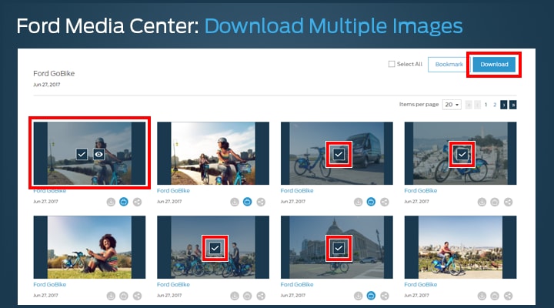
Task: Deselect the blue van photo checkmark
Action: (339, 154)
